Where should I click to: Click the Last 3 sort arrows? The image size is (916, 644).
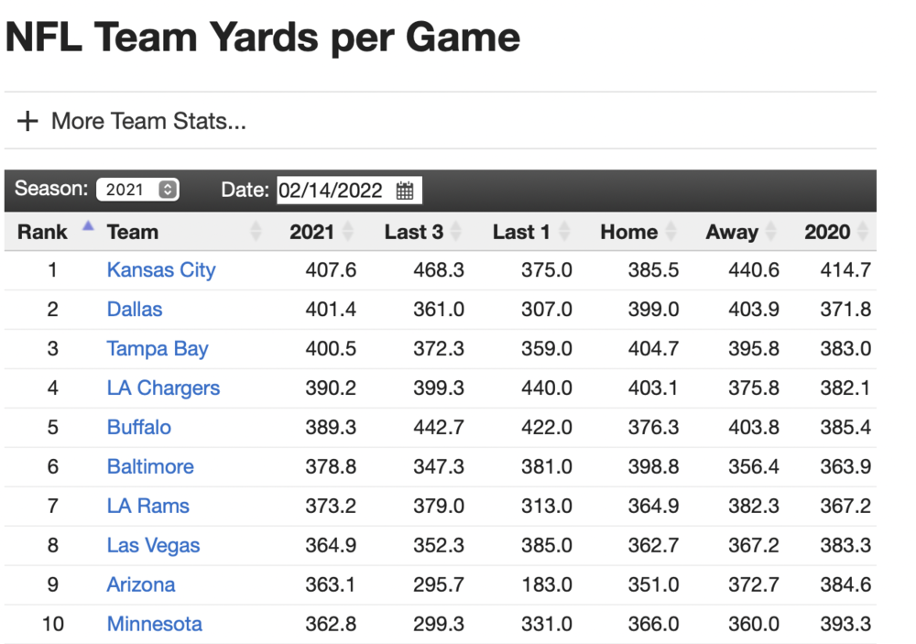[456, 233]
